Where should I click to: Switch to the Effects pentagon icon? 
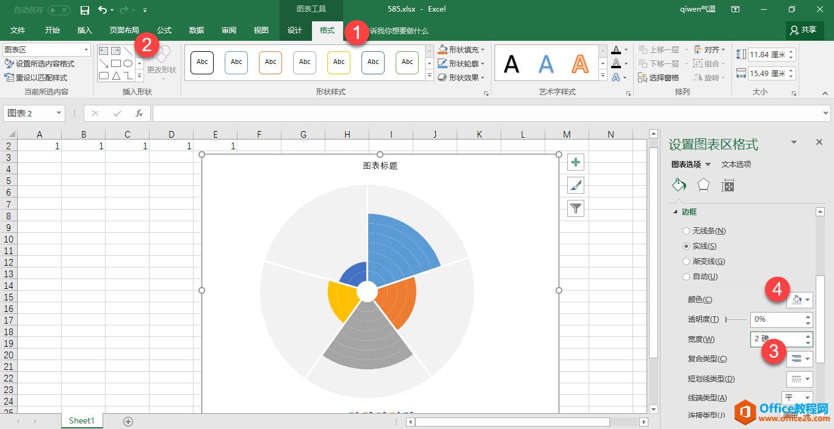tap(703, 185)
